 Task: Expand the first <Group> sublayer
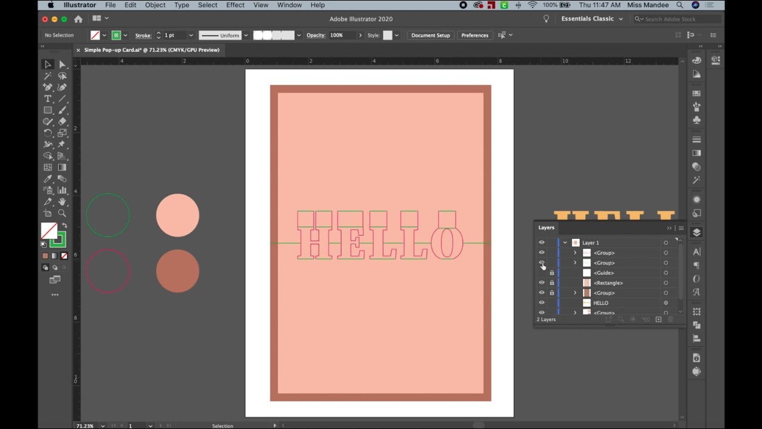[x=575, y=253]
